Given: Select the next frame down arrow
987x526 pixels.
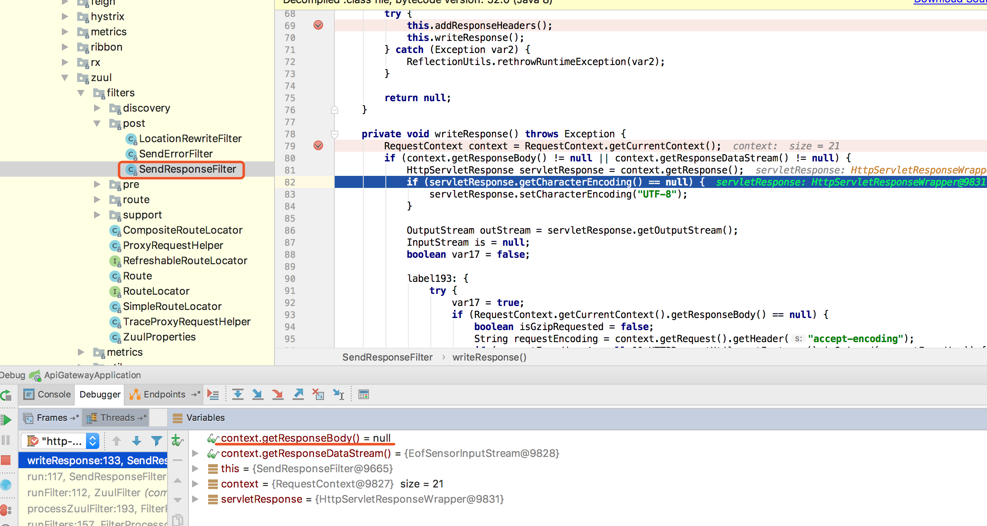Looking at the screenshot, I should tap(137, 441).
